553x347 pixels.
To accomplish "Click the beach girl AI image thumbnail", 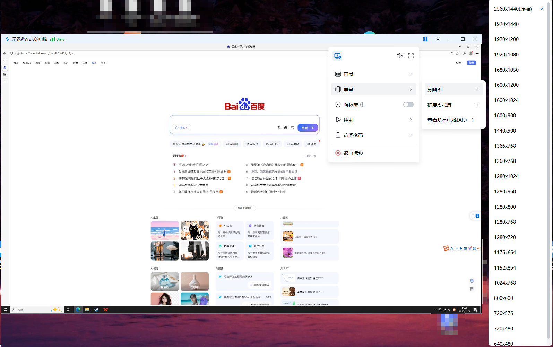I will 165,230.
